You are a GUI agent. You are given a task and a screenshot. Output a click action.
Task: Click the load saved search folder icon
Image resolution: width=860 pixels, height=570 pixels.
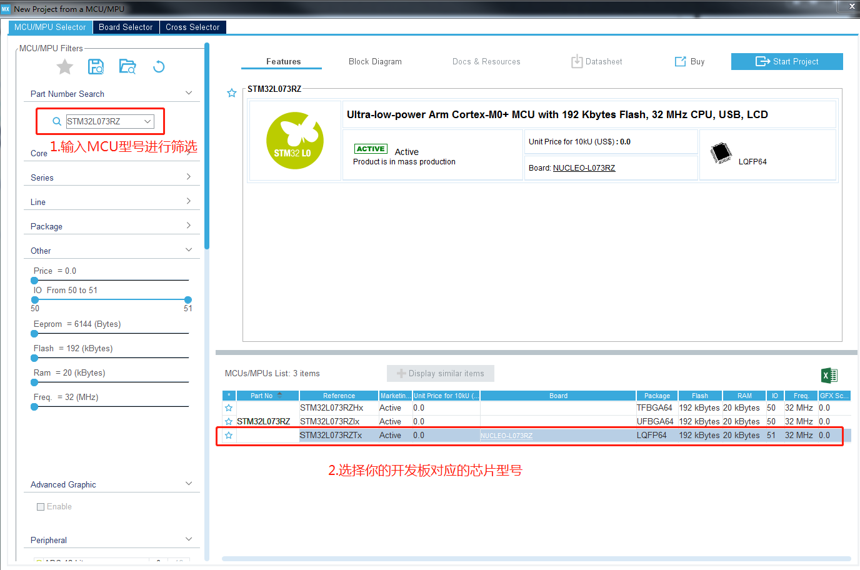coord(127,67)
